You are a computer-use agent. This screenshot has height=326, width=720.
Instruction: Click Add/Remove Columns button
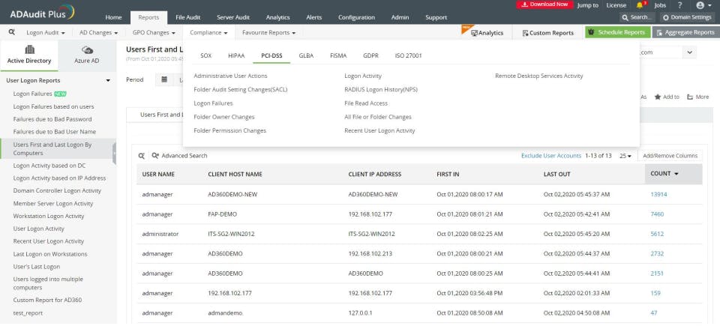[x=670, y=156]
